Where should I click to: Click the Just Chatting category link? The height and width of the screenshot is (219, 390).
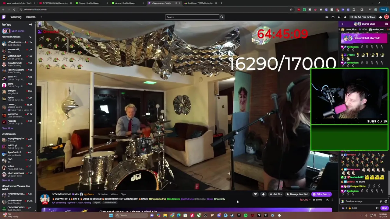point(84,203)
